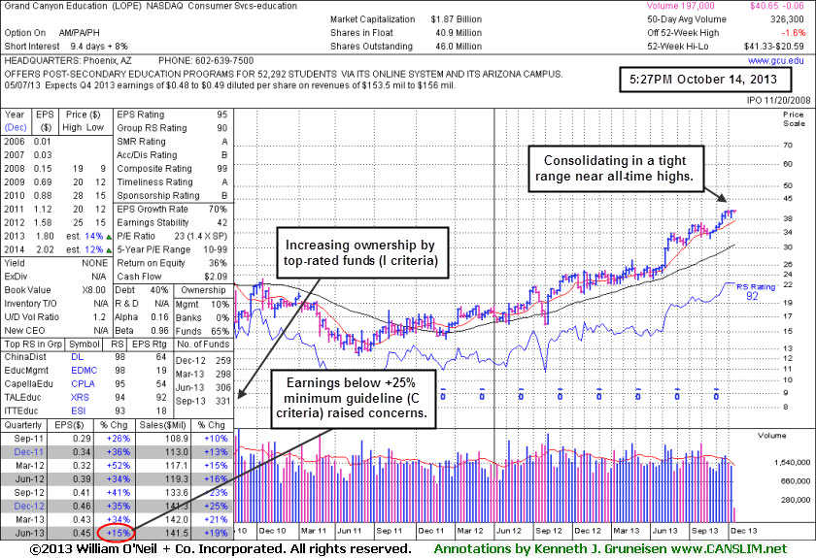The height and width of the screenshot is (558, 816).
Task: Click the RS Rating 92 value
Action: coord(752,296)
